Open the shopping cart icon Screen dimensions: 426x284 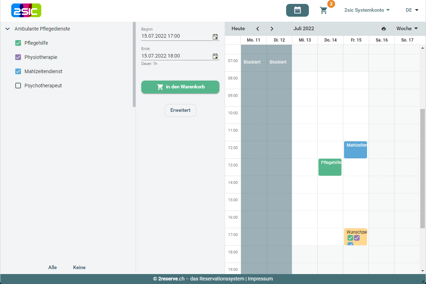coord(323,10)
